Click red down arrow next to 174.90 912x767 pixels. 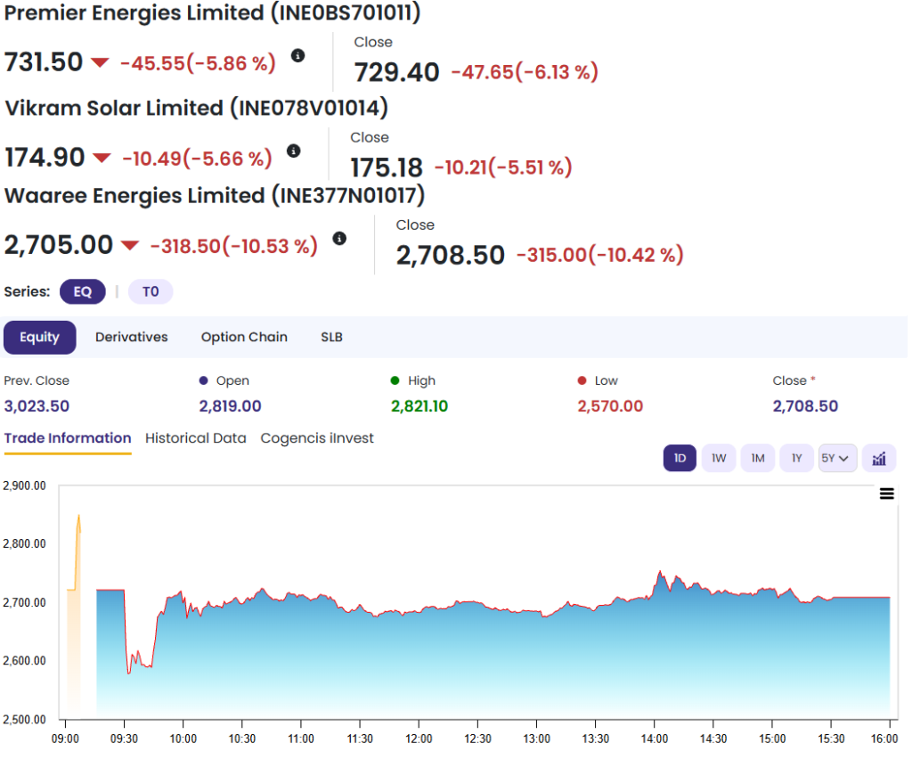(102, 159)
